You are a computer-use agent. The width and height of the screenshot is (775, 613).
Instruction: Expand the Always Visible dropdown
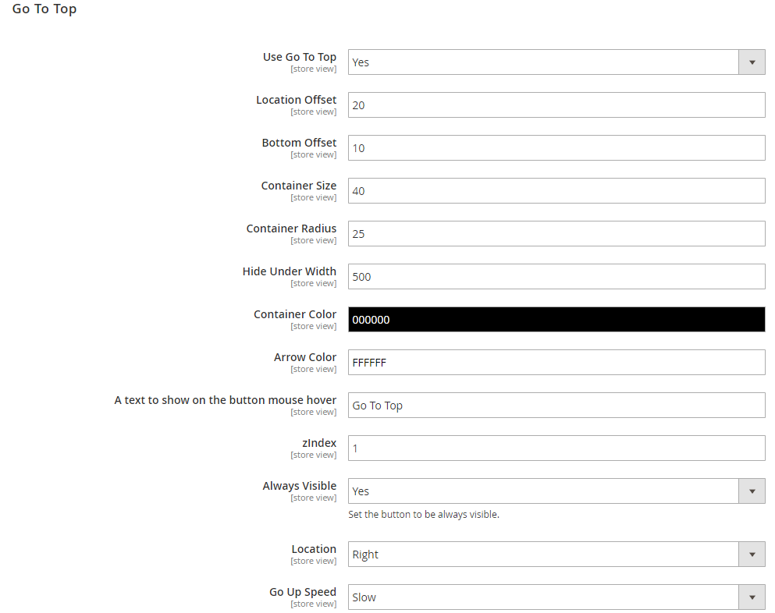pyautogui.click(x=556, y=491)
